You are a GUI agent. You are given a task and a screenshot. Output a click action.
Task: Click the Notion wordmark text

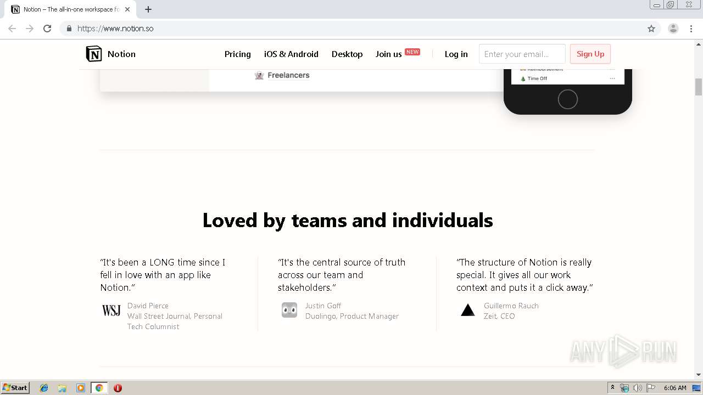[121, 54]
